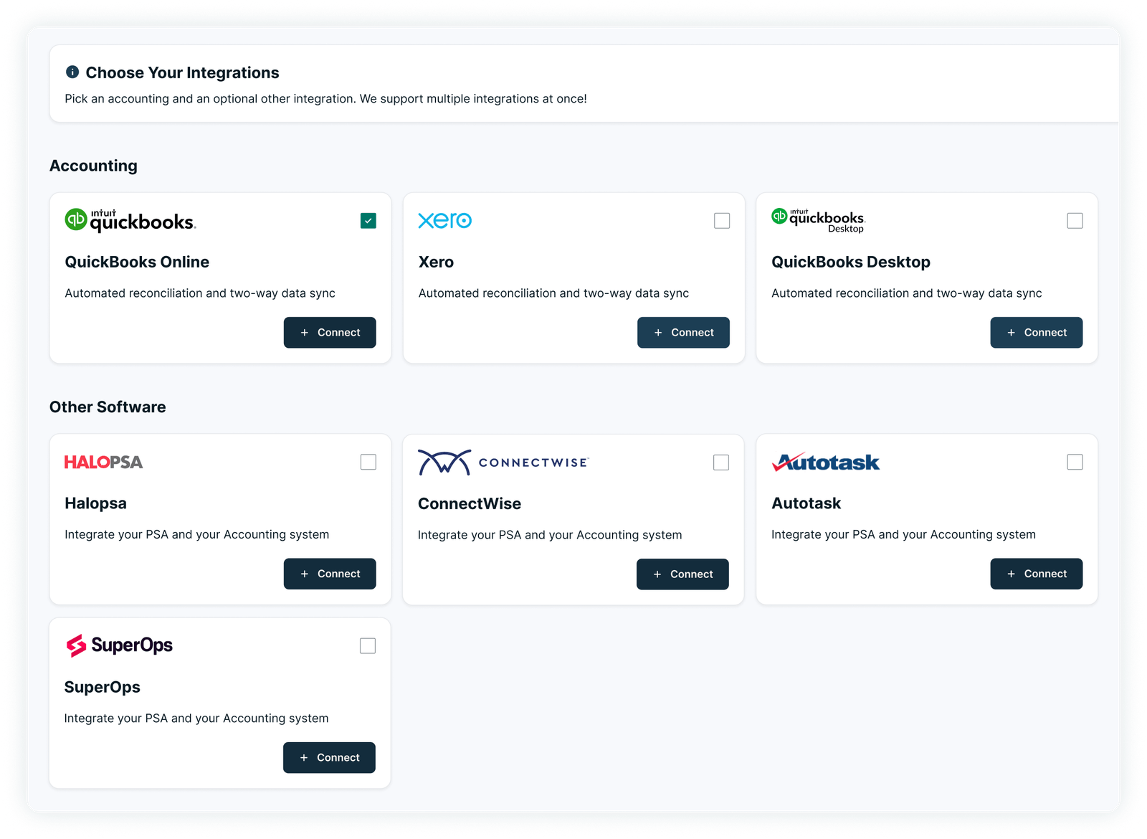Uncheck the QuickBooks Online integration checkbox
The image size is (1147, 839).
368,220
